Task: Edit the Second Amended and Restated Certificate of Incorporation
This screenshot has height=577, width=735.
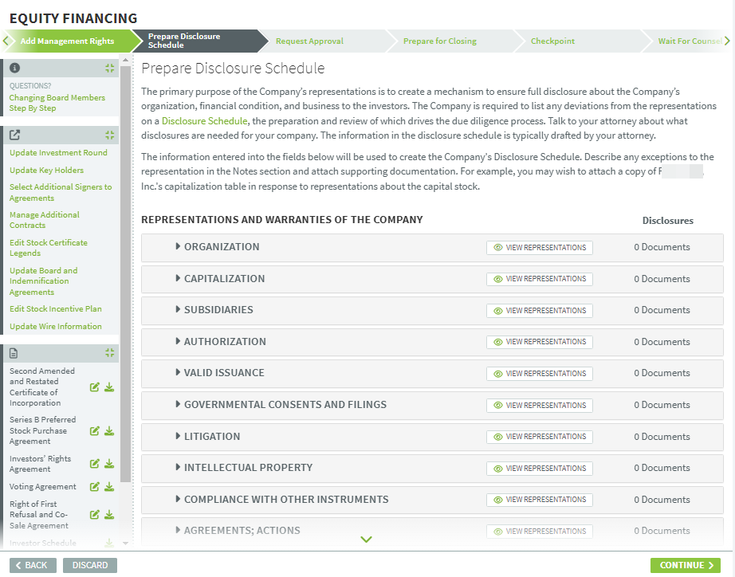Action: pyautogui.click(x=94, y=387)
